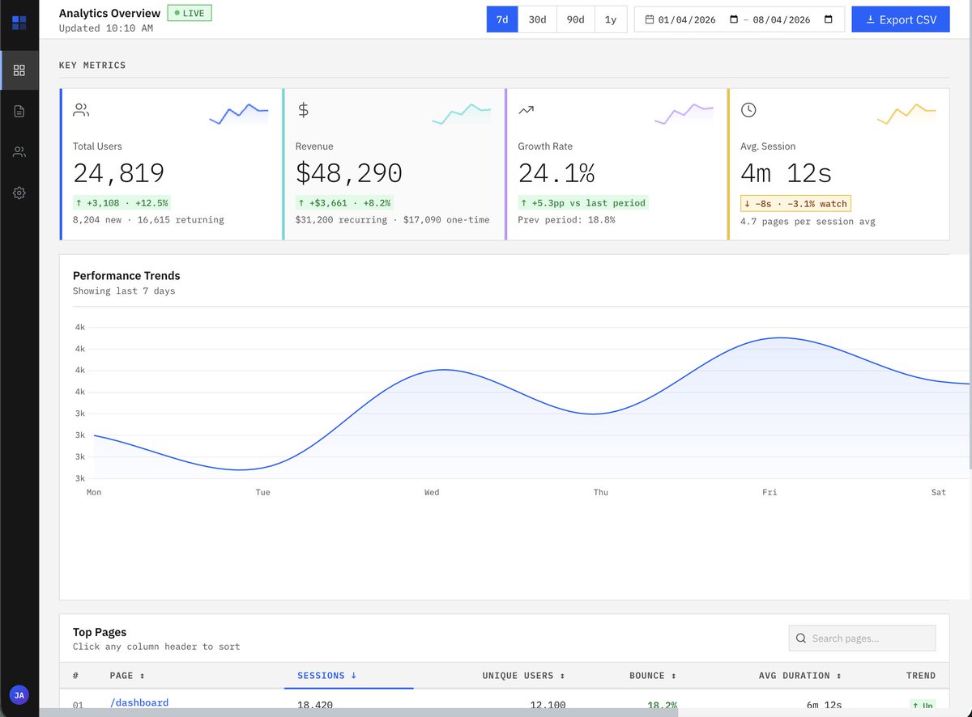Sort table by Bounce column
Screen dimensions: 972x717
pyautogui.click(x=653, y=676)
